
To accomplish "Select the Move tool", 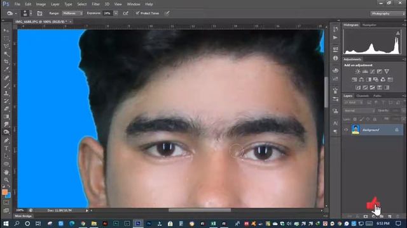I will point(6,30).
